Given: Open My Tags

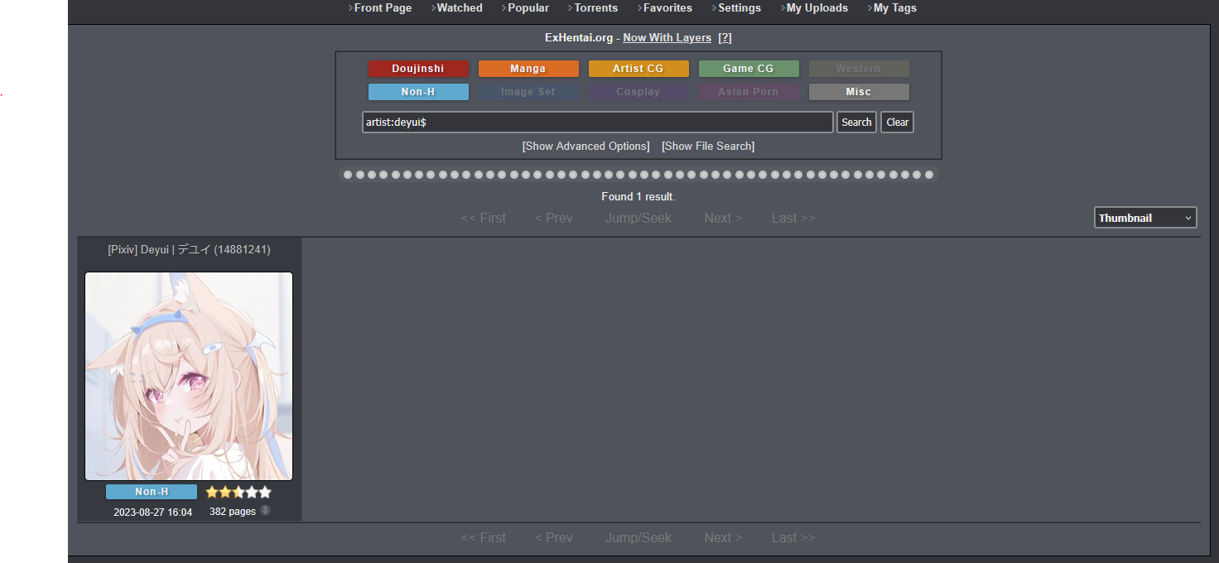Looking at the screenshot, I should click(895, 7).
